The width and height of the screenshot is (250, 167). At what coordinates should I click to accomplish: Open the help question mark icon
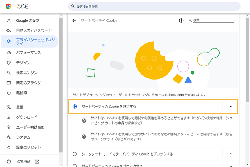point(181,20)
